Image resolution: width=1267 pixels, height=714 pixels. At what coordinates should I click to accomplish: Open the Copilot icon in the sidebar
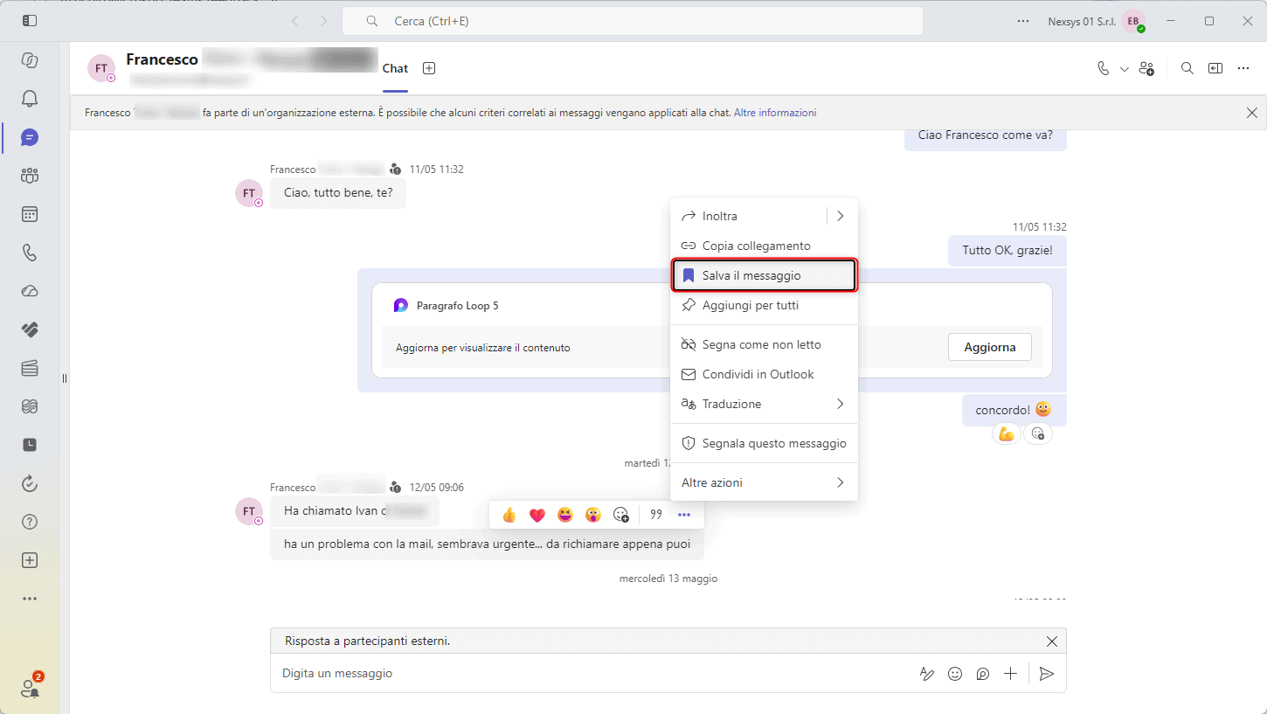(x=30, y=60)
